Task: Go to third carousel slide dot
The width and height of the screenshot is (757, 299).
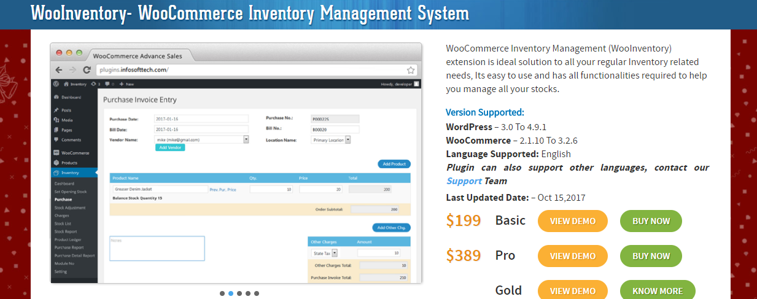Action: [x=239, y=293]
